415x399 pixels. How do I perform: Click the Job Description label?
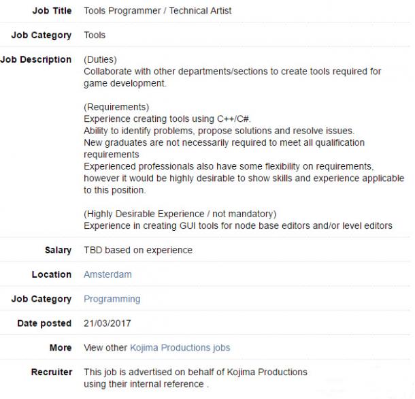36,59
